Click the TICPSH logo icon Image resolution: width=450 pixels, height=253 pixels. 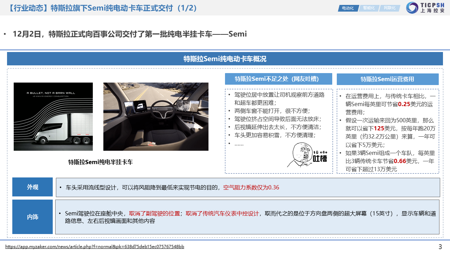click(x=412, y=8)
